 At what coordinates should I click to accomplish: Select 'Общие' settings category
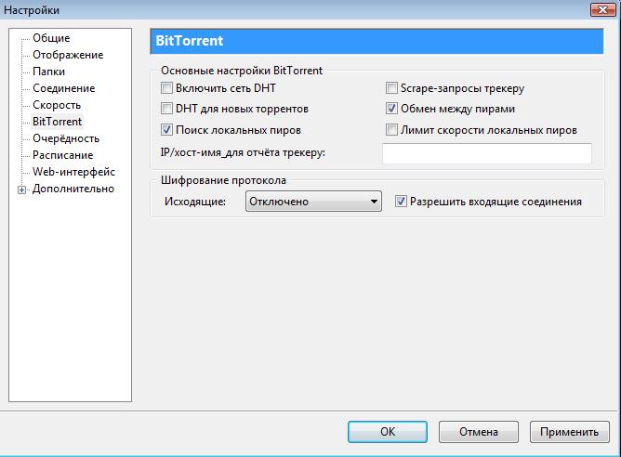pos(51,38)
